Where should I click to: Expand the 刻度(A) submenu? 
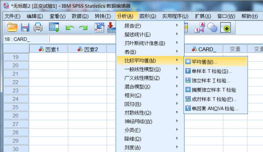point(150,148)
